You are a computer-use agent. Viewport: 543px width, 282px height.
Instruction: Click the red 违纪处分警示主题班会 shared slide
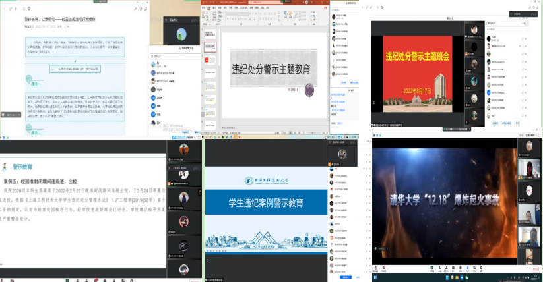click(x=418, y=73)
